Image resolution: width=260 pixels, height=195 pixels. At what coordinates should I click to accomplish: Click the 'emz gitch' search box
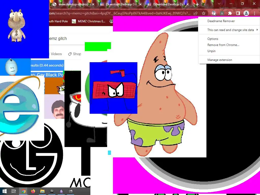[67, 39]
